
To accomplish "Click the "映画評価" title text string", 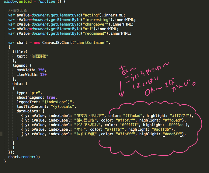I will pyautogui.click(x=39, y=56).
